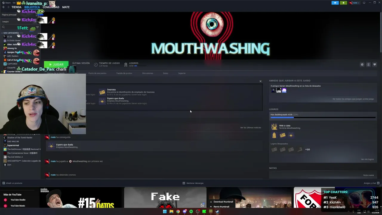
Task: Select the third friend avatar in wishlist row
Action: [x=284, y=90]
